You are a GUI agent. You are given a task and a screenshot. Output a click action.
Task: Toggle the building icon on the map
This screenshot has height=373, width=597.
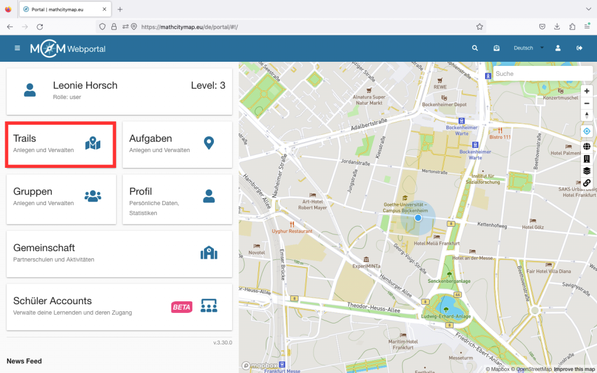coord(587,159)
